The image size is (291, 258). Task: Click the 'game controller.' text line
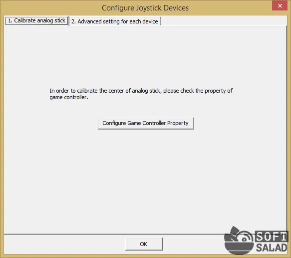click(69, 97)
